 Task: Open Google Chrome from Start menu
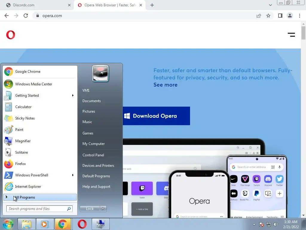click(40, 72)
